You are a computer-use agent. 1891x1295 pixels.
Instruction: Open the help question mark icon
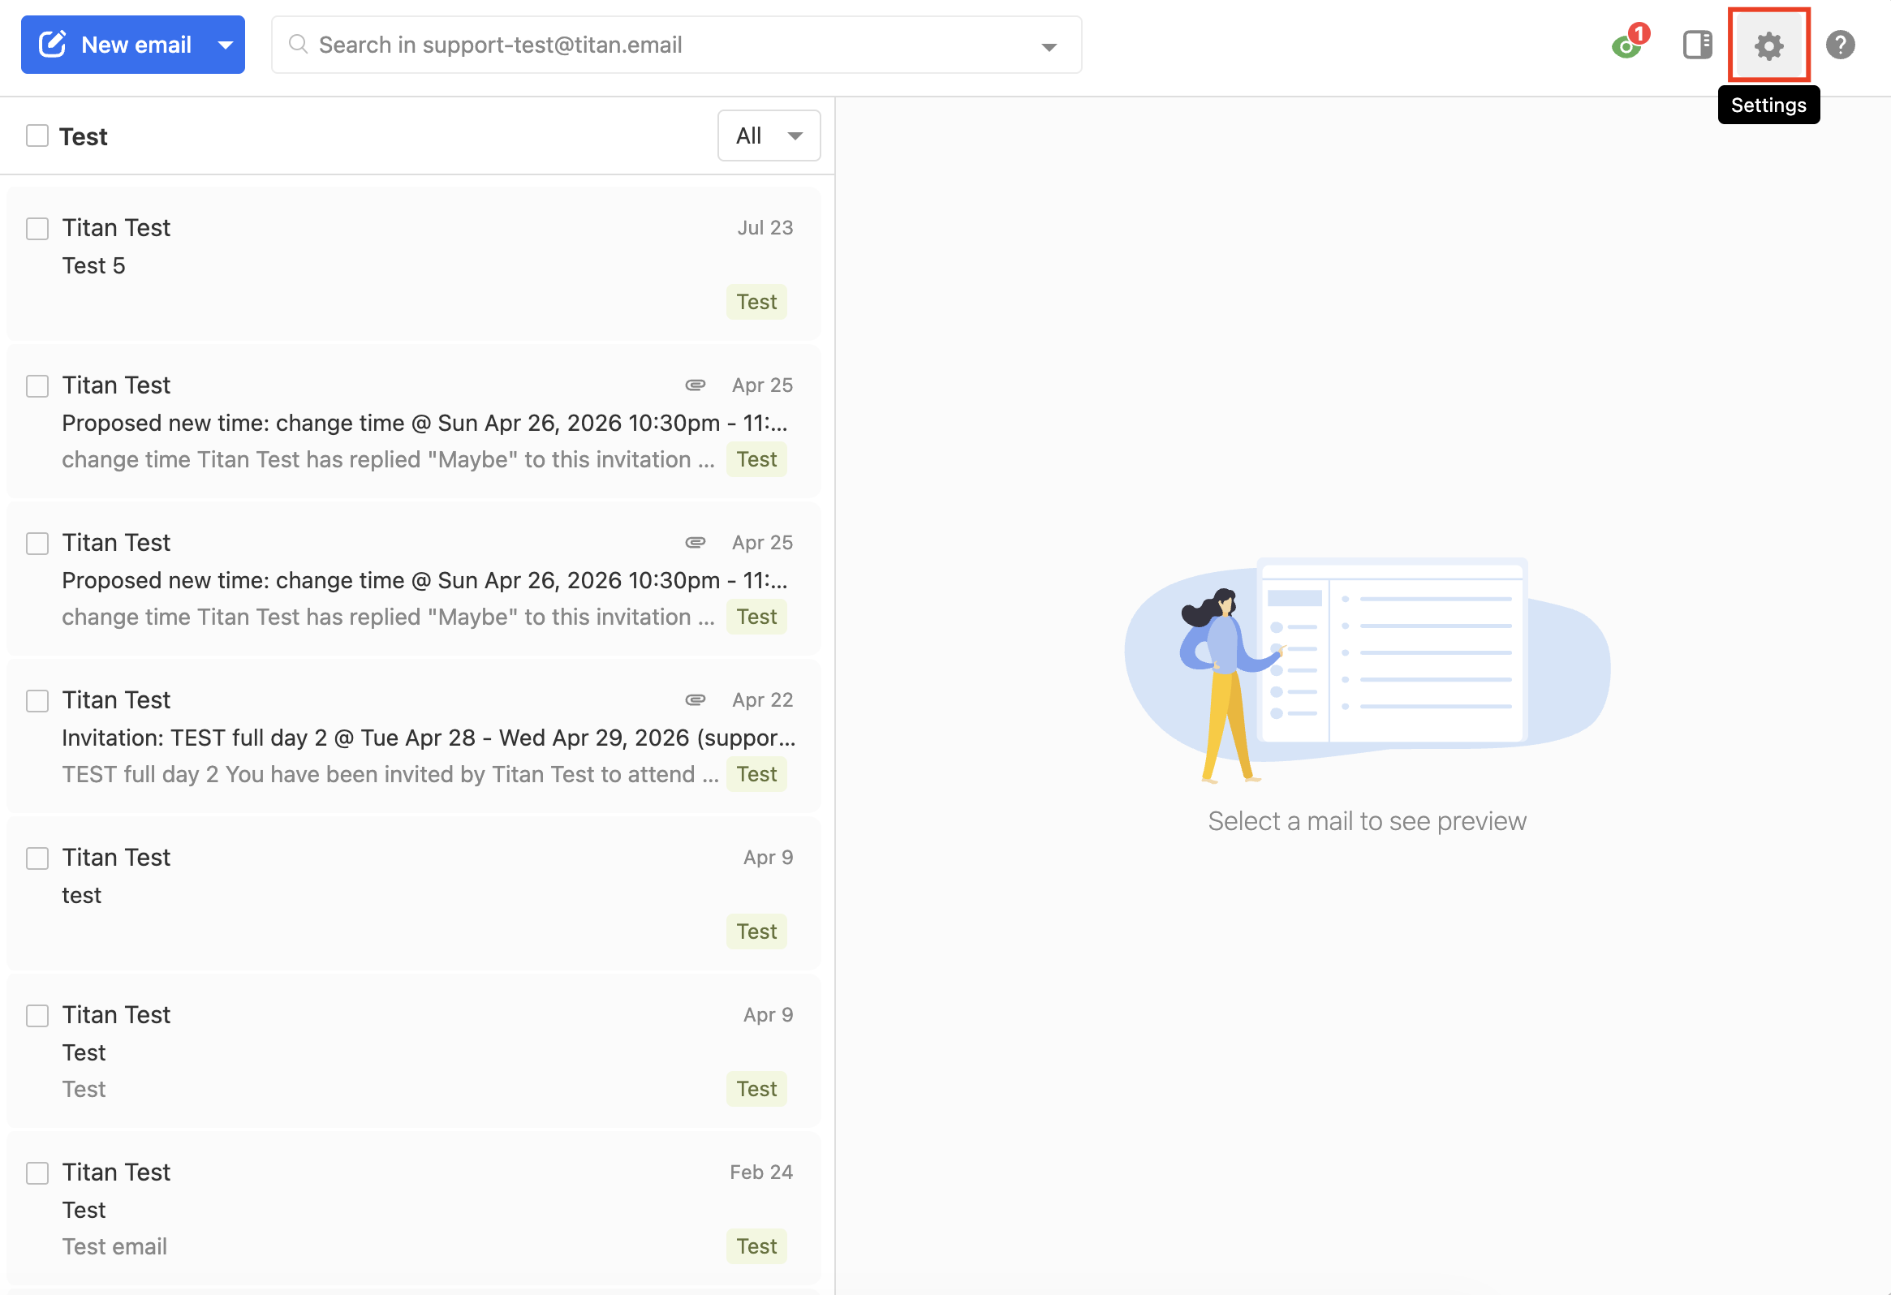point(1840,45)
